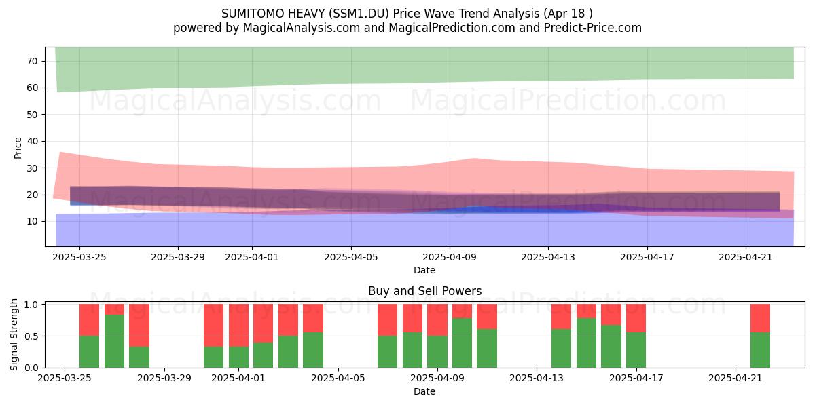Viewport: 815px width, 407px height.
Task: Click the 'Buy and Sell Powers' chart title
Action: click(x=424, y=291)
